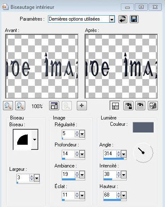Zoom out the preview magnifier
The width and height of the screenshot is (165, 207).
8,106
